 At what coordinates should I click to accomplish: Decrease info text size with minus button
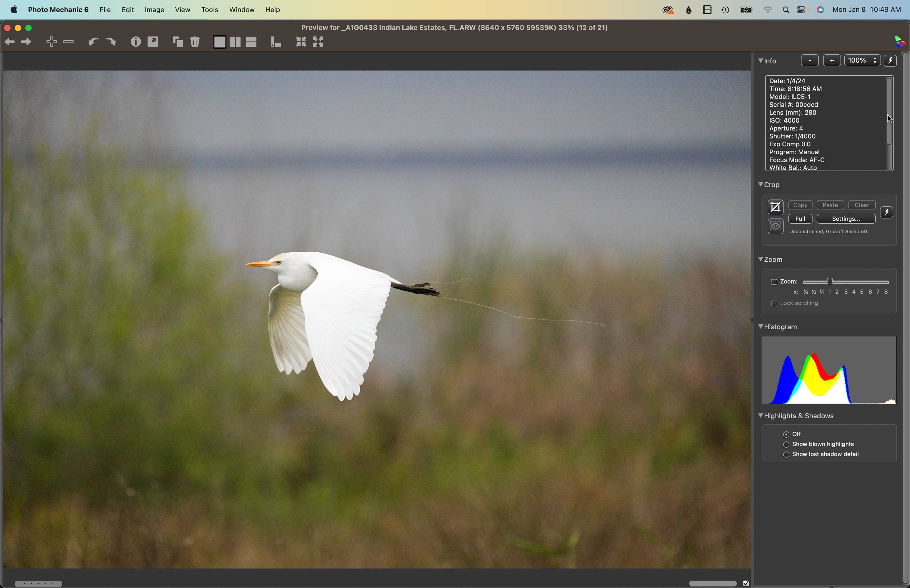810,61
